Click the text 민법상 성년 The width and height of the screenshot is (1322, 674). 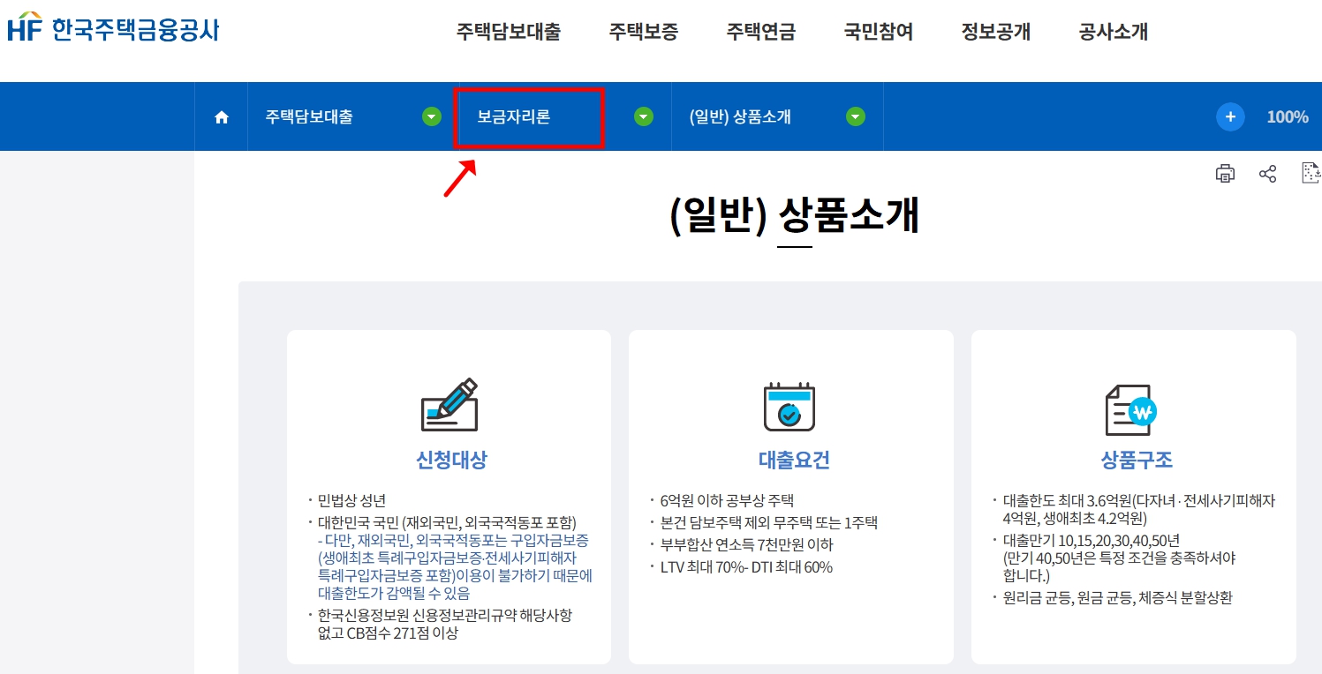click(351, 500)
